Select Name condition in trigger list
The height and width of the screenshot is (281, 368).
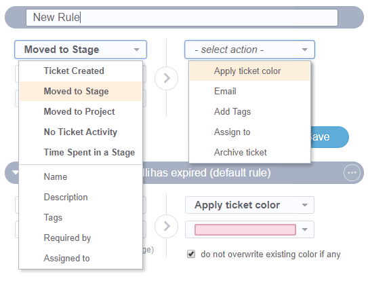coord(81,177)
